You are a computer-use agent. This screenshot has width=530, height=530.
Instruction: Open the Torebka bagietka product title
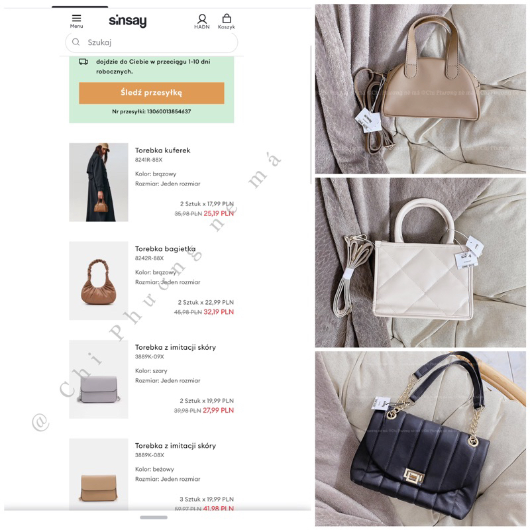coord(165,249)
